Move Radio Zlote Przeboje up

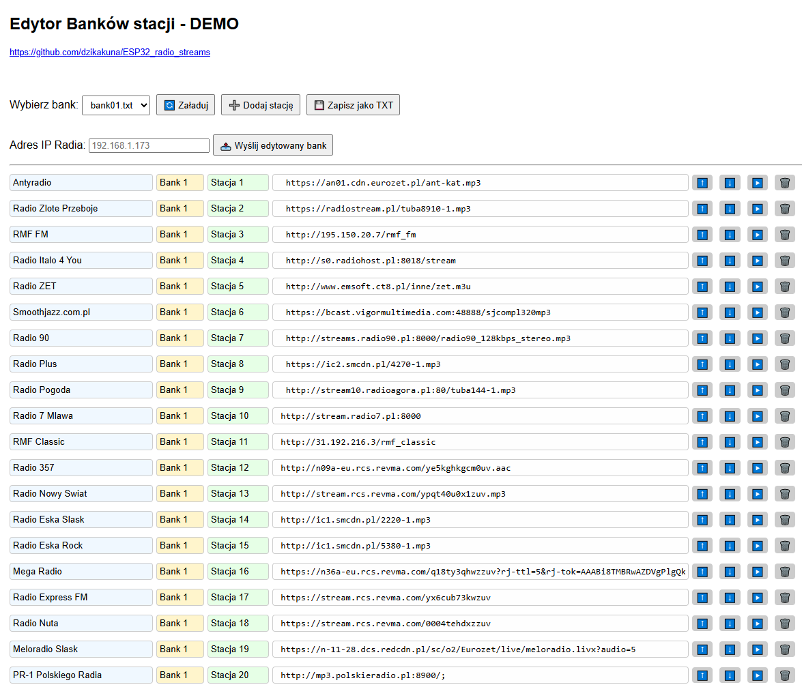(702, 209)
